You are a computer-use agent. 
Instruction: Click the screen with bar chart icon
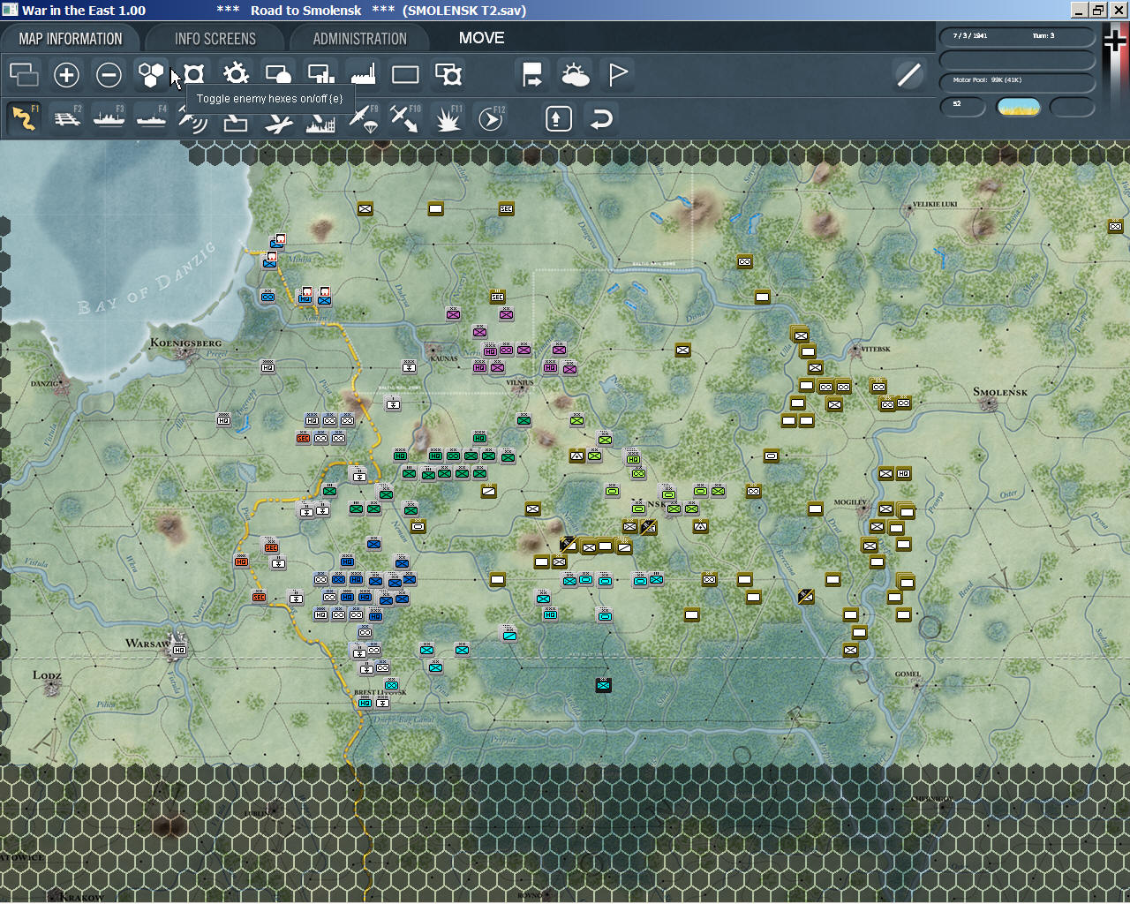[x=320, y=75]
